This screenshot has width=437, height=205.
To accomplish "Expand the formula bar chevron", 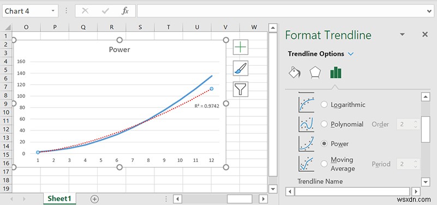I will [x=429, y=11].
